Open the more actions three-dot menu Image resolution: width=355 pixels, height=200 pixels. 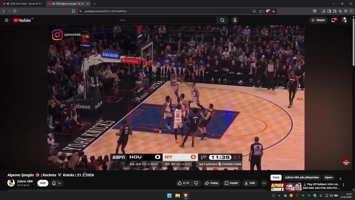[x=264, y=183]
